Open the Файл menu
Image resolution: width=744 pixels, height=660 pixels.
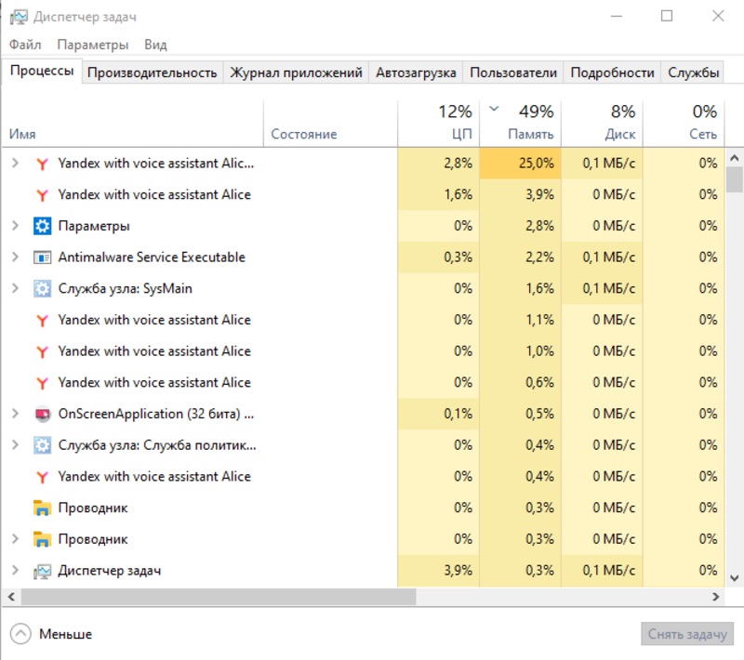tap(25, 45)
